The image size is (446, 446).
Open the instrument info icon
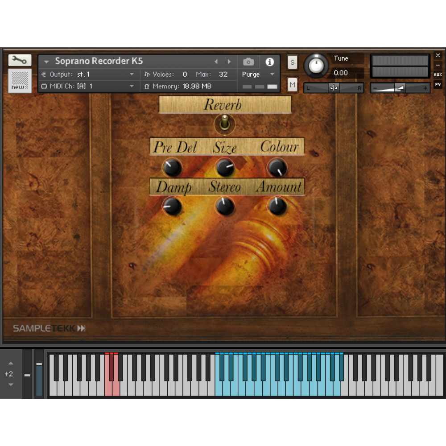click(269, 62)
